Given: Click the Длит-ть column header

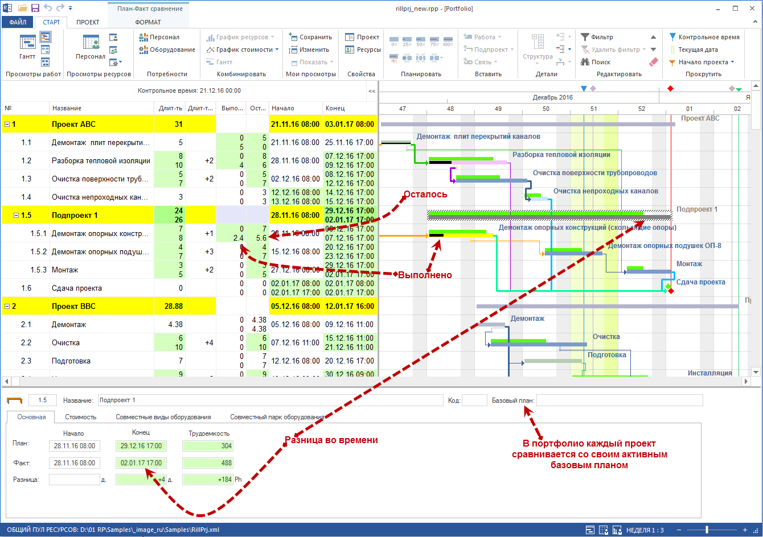Looking at the screenshot, I should click(169, 108).
